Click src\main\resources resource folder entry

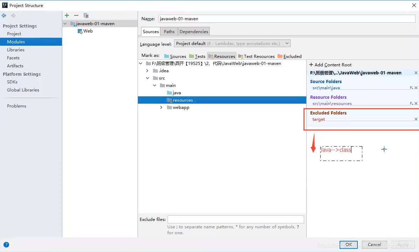click(332, 104)
